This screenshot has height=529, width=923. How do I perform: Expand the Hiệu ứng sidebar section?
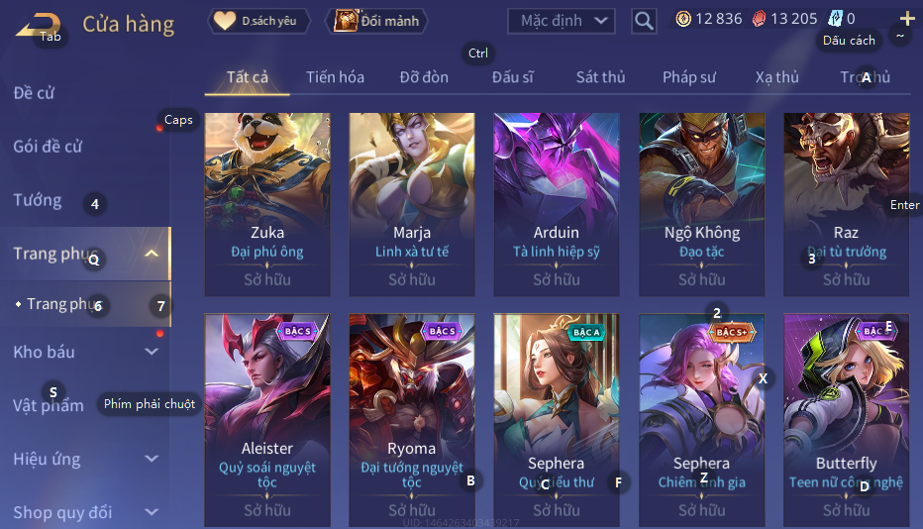152,459
